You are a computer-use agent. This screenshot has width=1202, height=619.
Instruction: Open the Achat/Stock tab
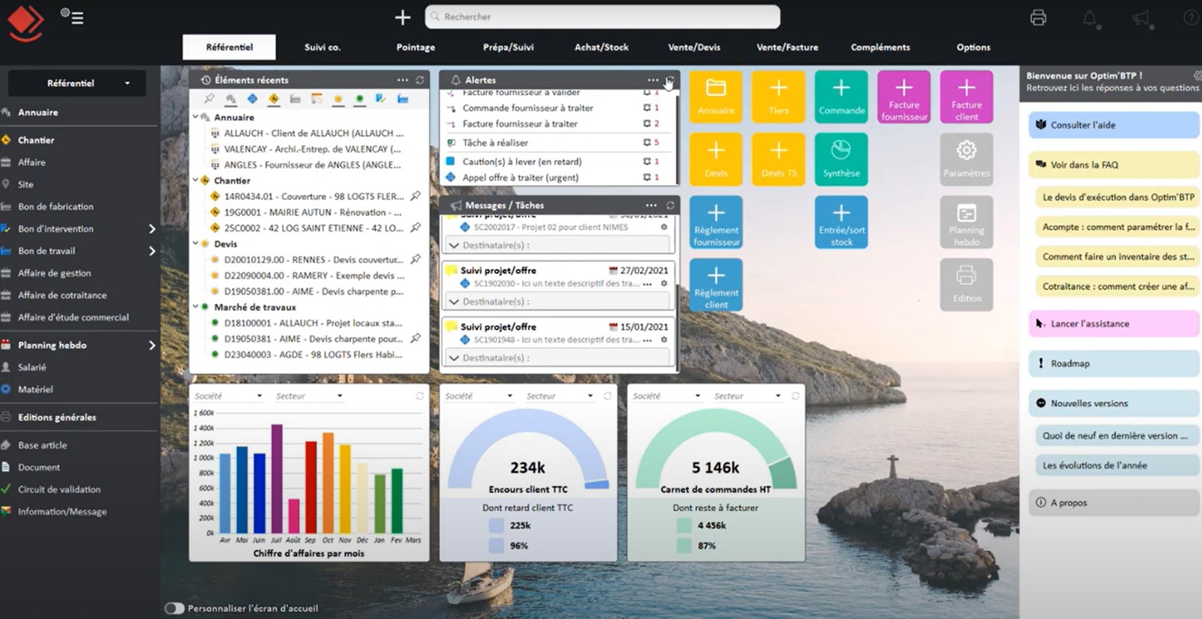[x=602, y=47]
